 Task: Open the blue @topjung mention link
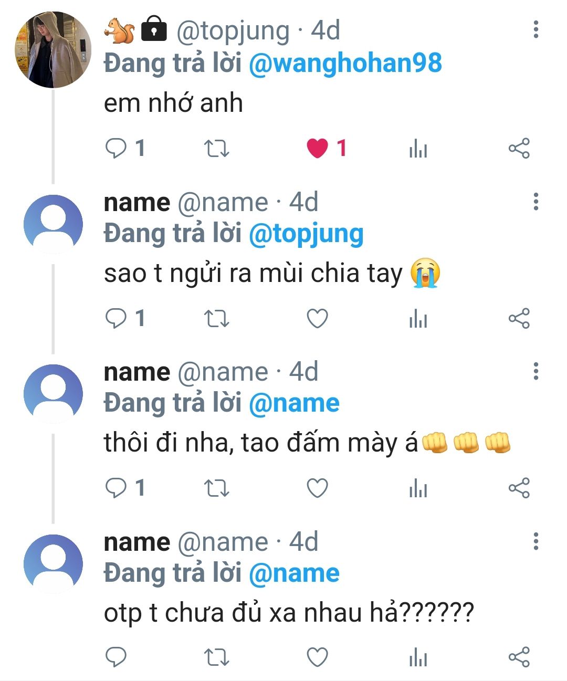pyautogui.click(x=306, y=234)
